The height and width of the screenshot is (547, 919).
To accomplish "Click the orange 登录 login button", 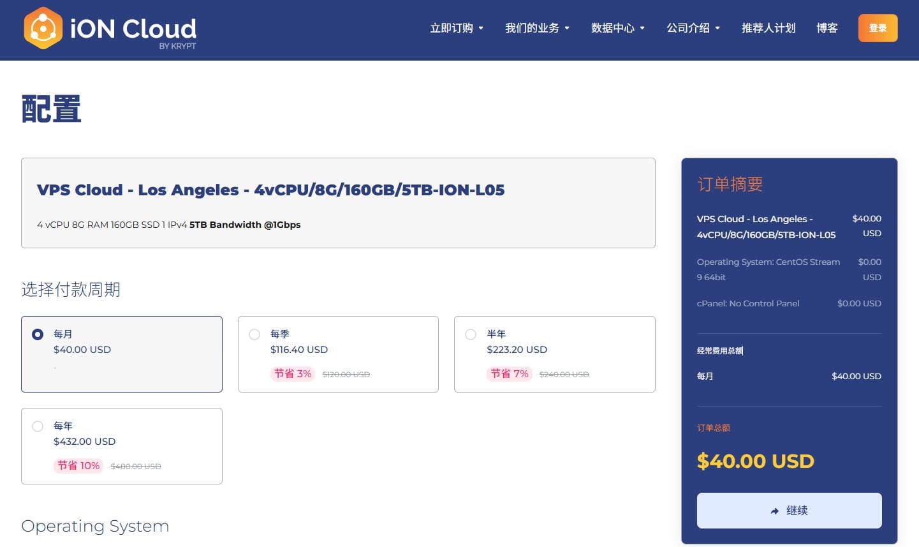I will point(878,28).
